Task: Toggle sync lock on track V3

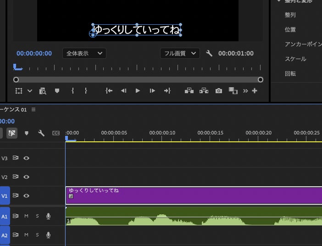Action: point(16,158)
